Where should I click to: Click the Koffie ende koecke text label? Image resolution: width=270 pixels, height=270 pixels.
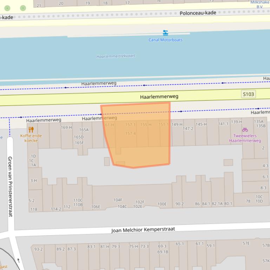(31, 138)
